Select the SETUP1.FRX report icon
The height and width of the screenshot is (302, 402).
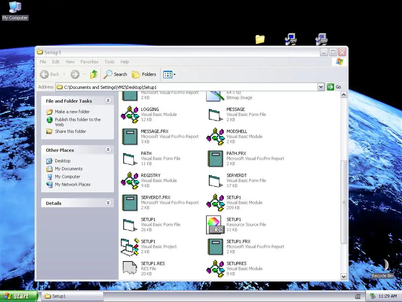(216, 247)
